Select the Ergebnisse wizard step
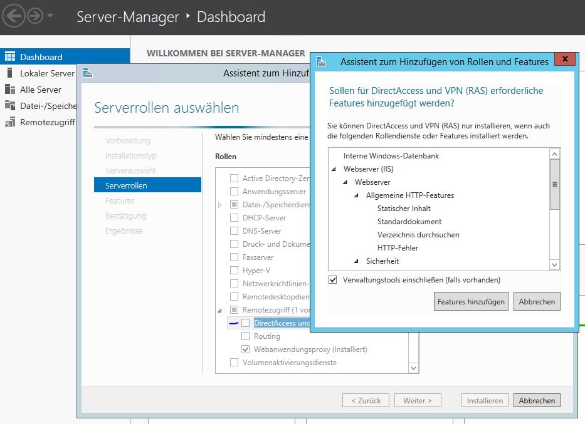The width and height of the screenshot is (585, 424). [x=124, y=230]
